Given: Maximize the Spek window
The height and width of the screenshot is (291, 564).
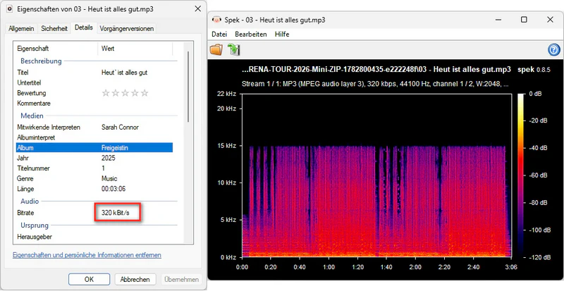Looking at the screenshot, I should [524, 20].
